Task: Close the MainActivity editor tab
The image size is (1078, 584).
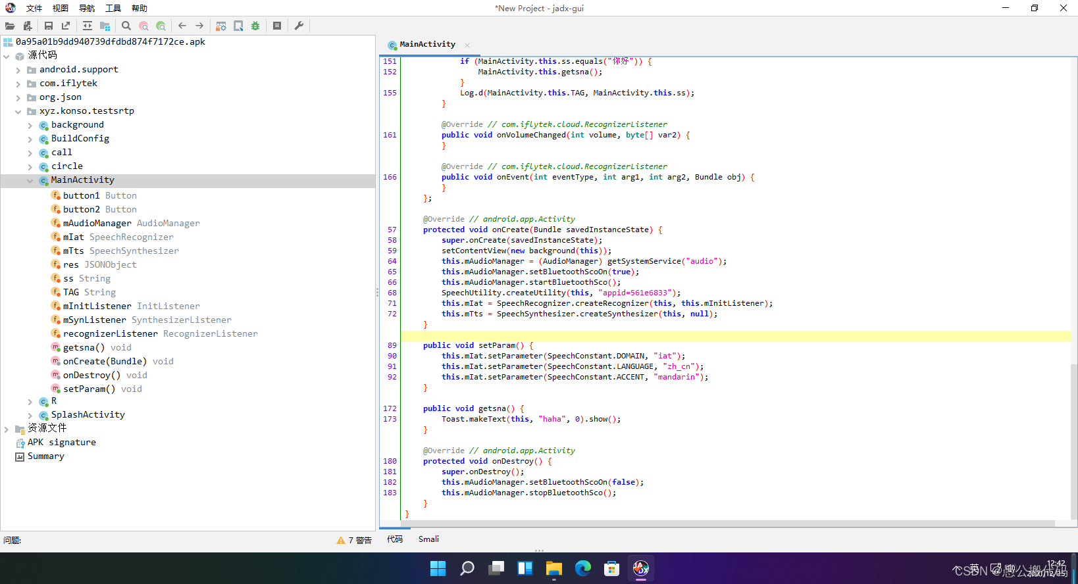Action: pyautogui.click(x=467, y=45)
